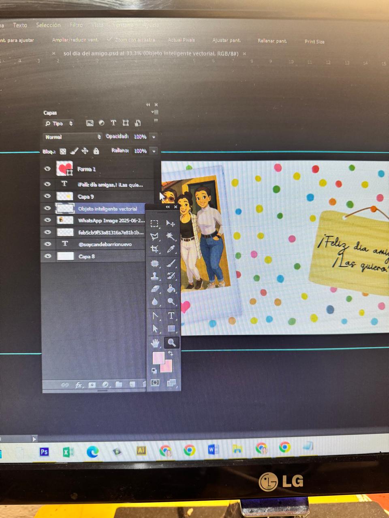Select the Pen tool
The width and height of the screenshot is (389, 518).
155,316
